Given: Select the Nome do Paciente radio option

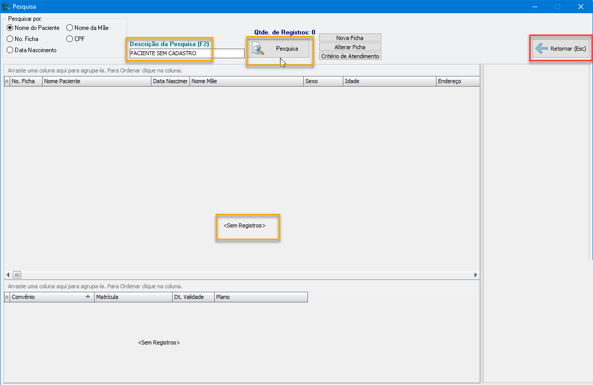Looking at the screenshot, I should (10, 28).
